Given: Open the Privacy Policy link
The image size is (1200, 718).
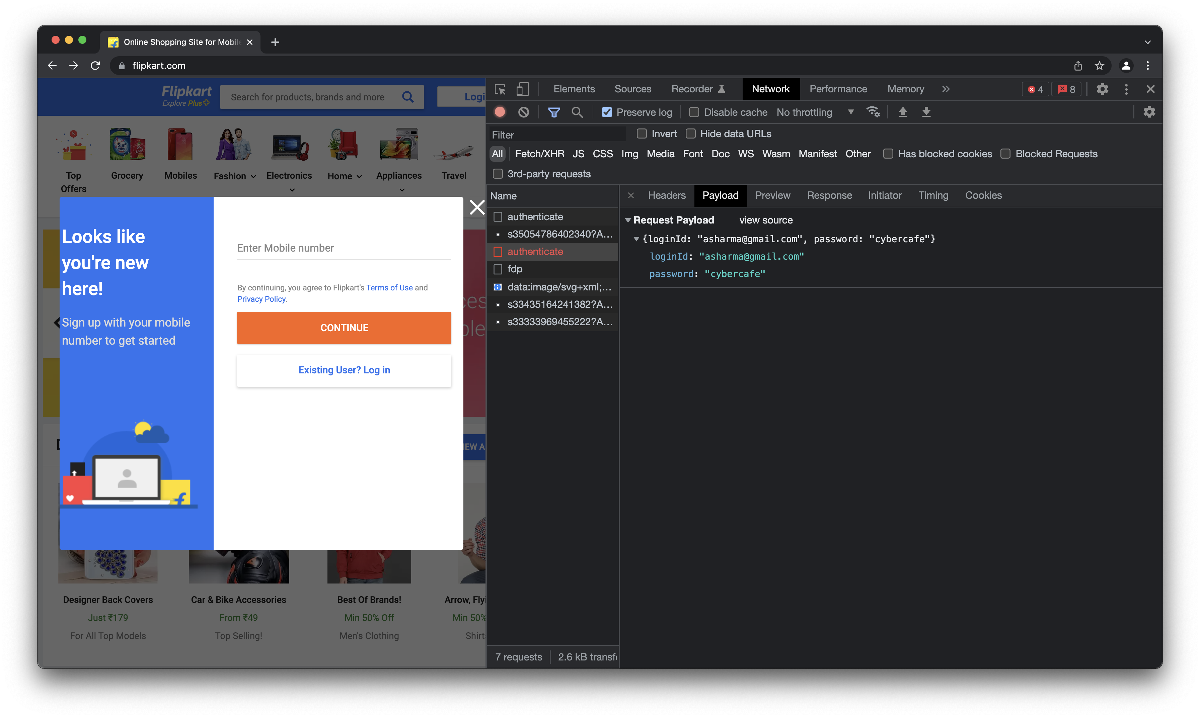Looking at the screenshot, I should pos(261,299).
